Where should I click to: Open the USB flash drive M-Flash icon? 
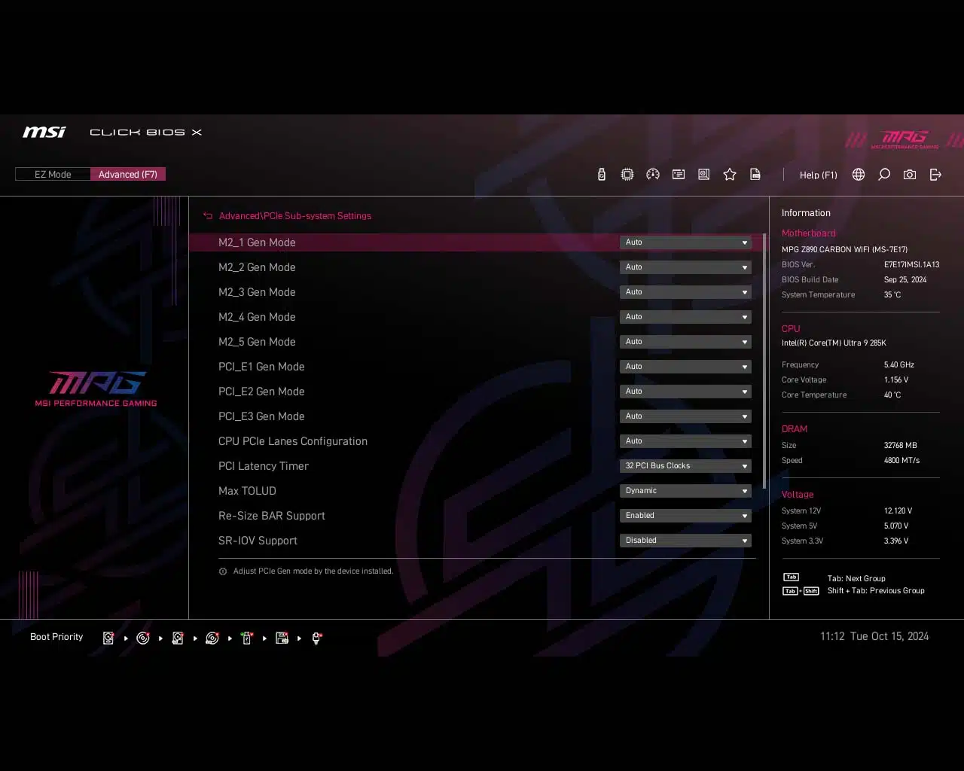[x=601, y=175]
